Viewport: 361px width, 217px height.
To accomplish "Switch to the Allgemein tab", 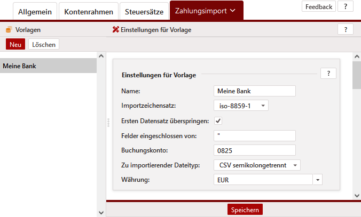I will [x=34, y=11].
